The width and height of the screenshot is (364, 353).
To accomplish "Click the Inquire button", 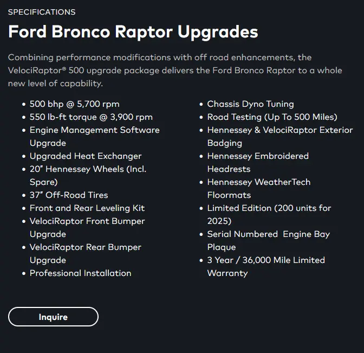I will [x=53, y=317].
